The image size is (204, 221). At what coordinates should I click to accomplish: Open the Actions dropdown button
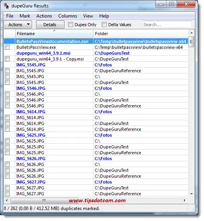pyautogui.click(x=18, y=25)
